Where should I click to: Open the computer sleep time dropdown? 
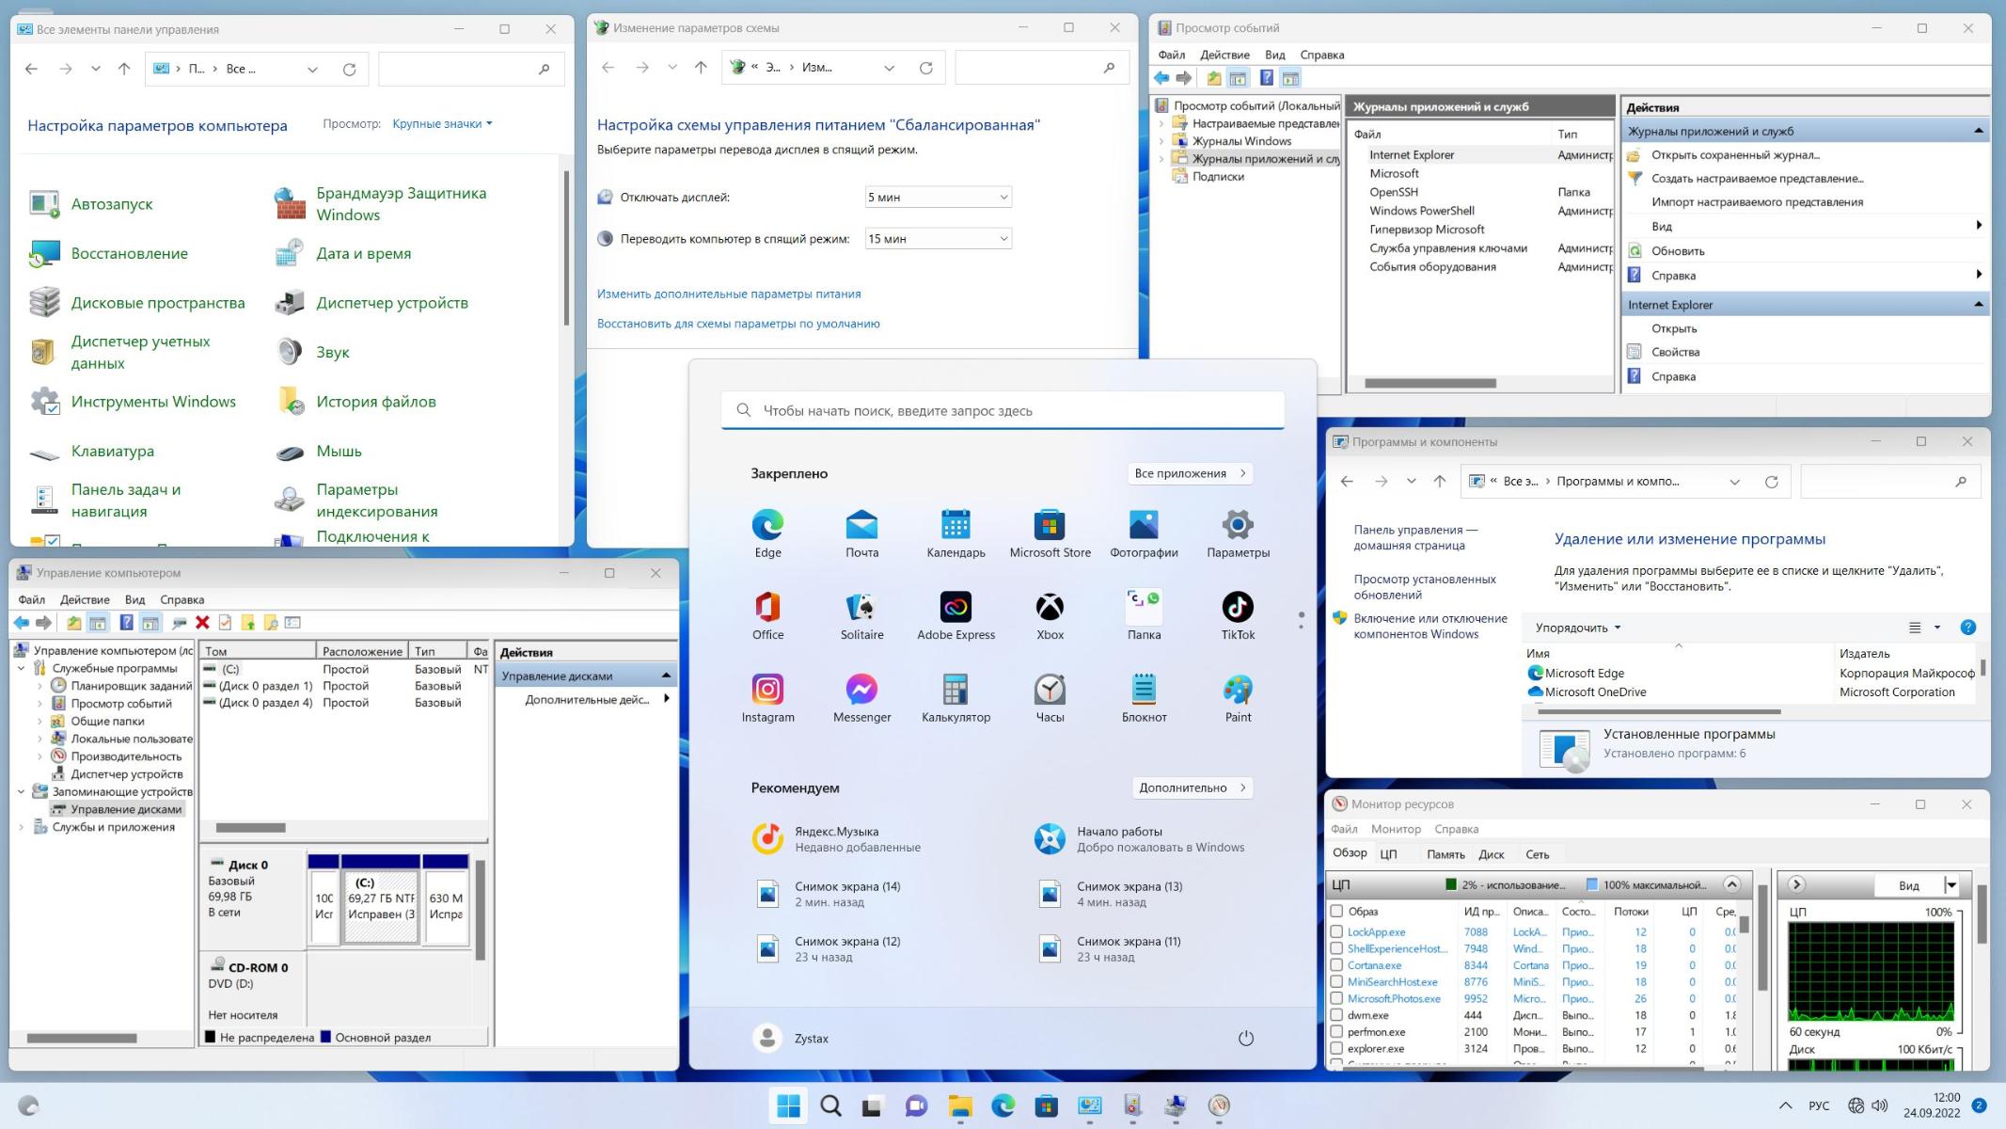(x=938, y=239)
